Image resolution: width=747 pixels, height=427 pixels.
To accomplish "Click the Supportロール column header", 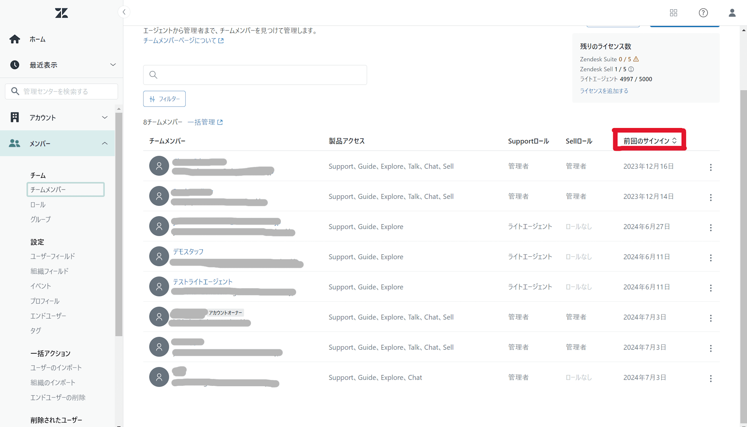I will click(529, 141).
